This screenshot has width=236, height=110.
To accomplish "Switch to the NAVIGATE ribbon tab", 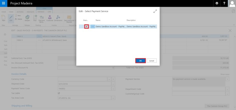I will [x=31, y=12].
